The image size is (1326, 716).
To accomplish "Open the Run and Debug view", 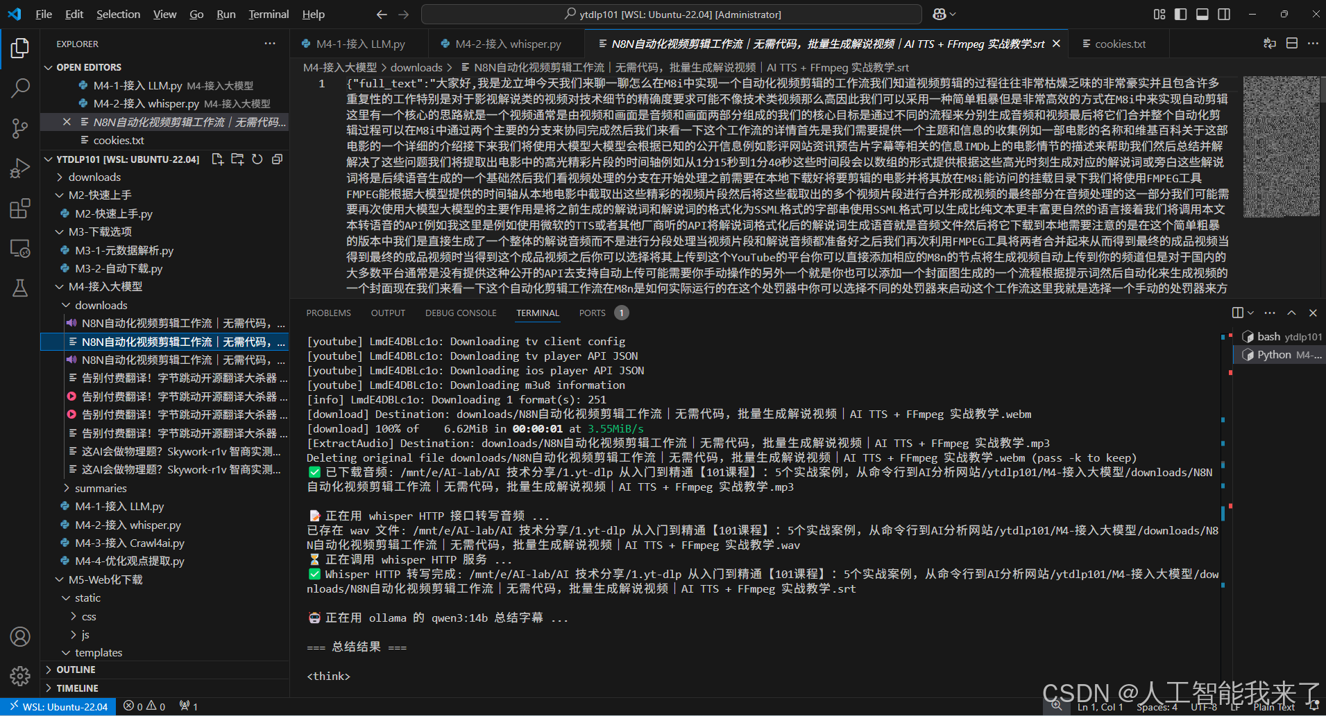I will 20,168.
